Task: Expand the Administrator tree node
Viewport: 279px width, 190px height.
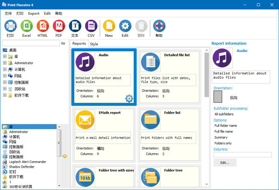Action: 5,63
